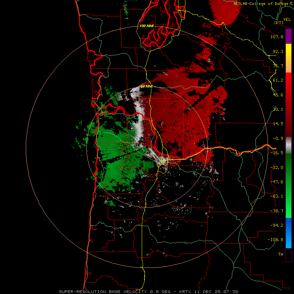Click the 50 NMI range ring label
The height and width of the screenshot is (294, 294).
147,86
